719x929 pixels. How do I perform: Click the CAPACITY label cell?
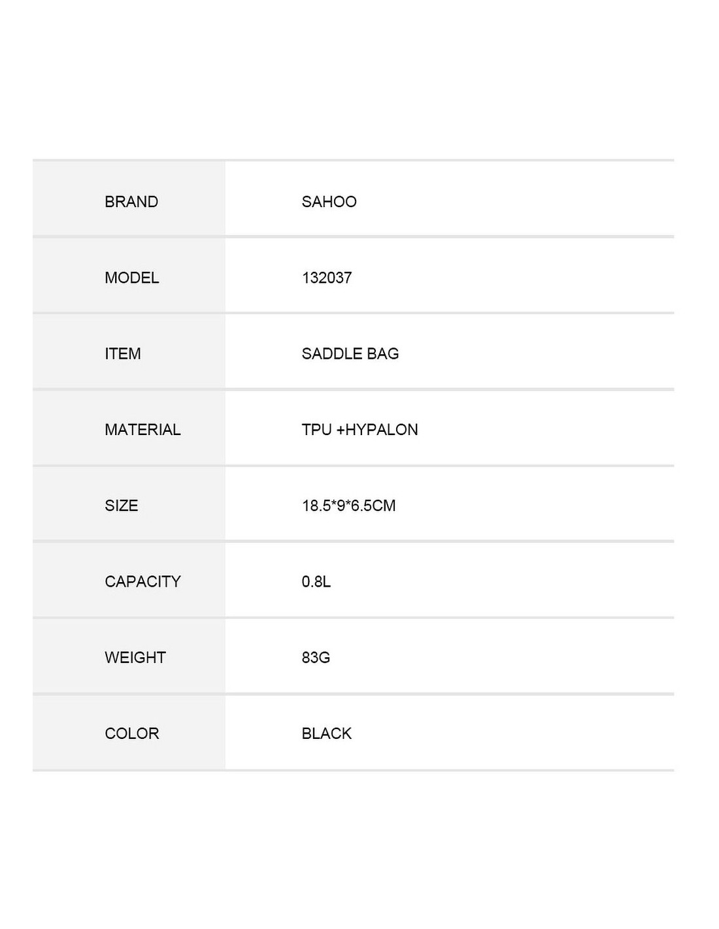(129, 579)
